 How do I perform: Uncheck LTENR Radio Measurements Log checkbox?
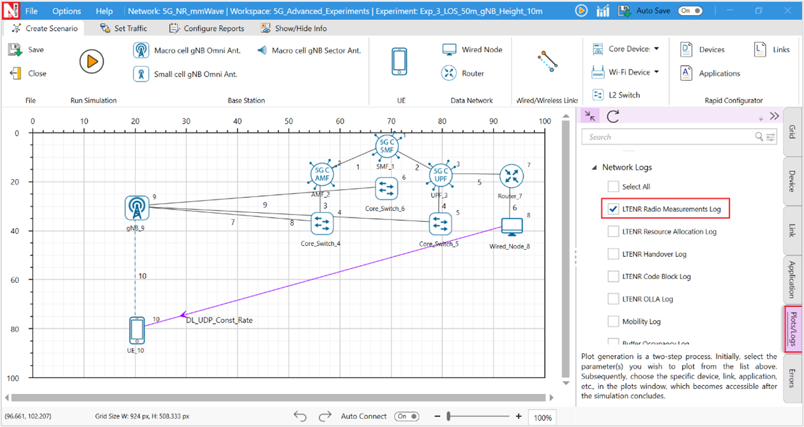pos(613,209)
